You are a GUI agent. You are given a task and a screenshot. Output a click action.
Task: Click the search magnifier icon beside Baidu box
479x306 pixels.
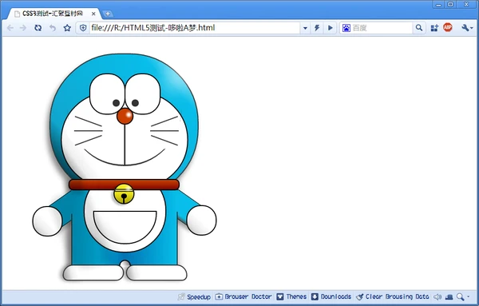click(x=419, y=28)
